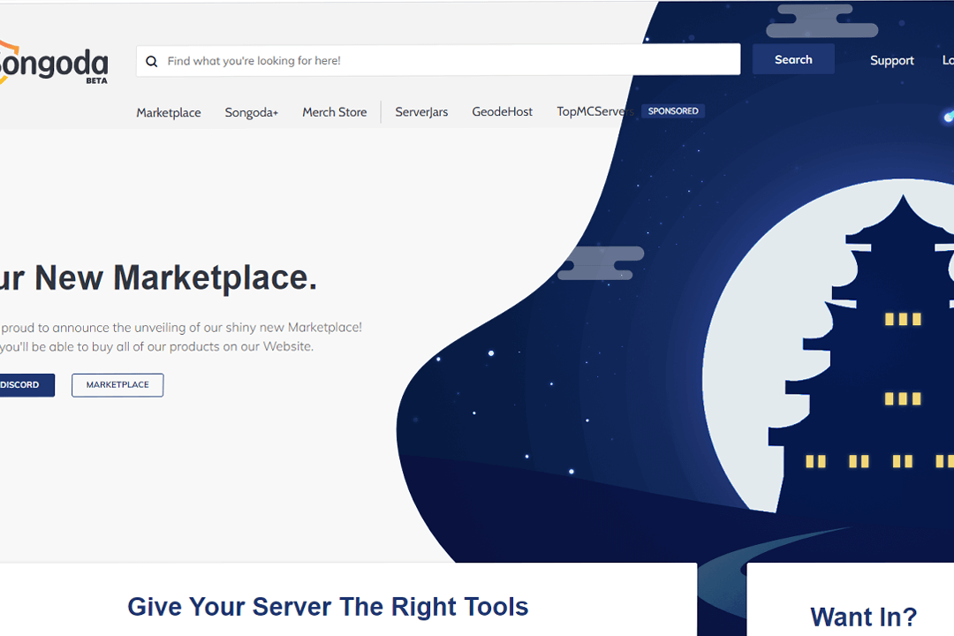Click the Search button
This screenshot has width=954, height=636.
point(793,60)
